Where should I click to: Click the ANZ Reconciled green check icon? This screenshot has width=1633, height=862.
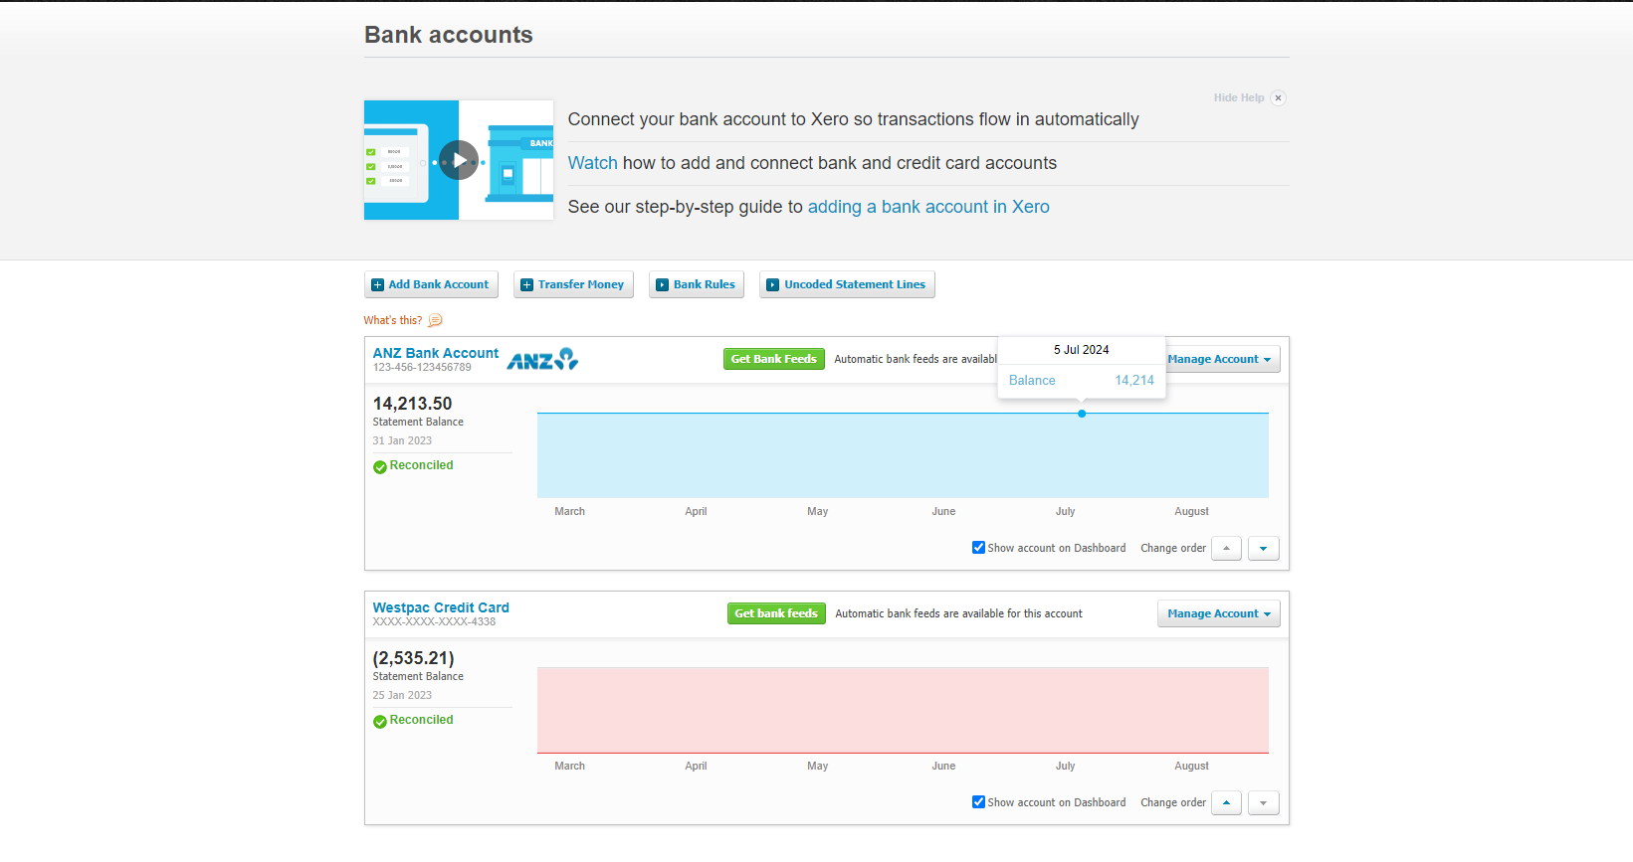tap(380, 466)
